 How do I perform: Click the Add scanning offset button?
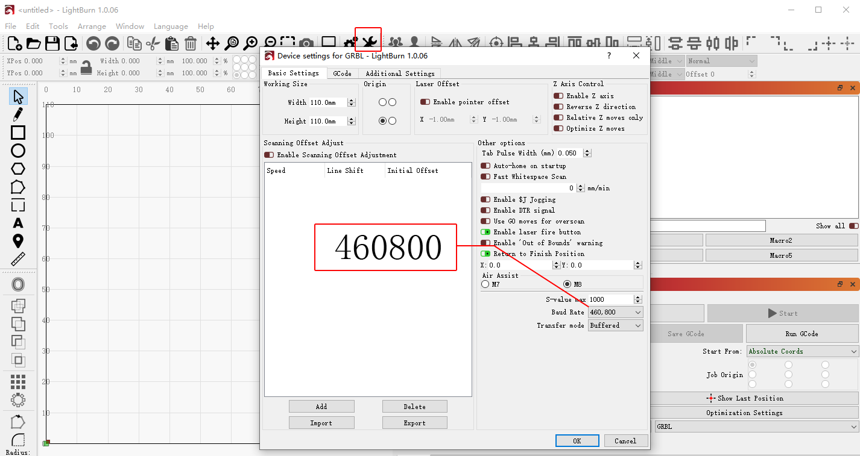321,407
